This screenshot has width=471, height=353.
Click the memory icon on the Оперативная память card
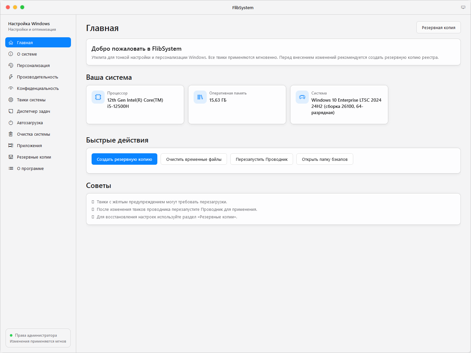click(x=200, y=97)
